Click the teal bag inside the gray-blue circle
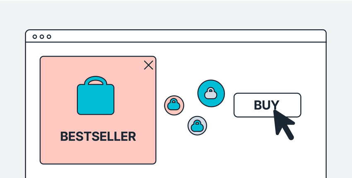 (197, 126)
